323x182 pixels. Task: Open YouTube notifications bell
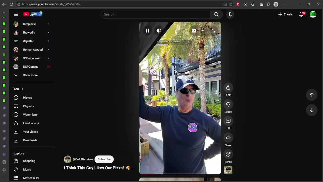coord(302,14)
